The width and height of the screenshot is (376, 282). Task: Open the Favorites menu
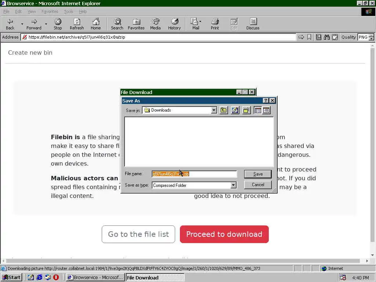coord(50,11)
